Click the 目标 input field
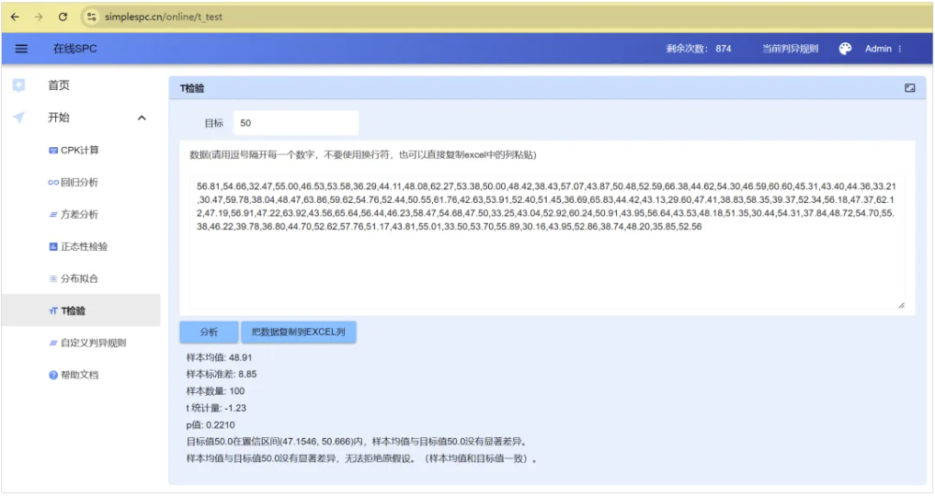 point(294,122)
